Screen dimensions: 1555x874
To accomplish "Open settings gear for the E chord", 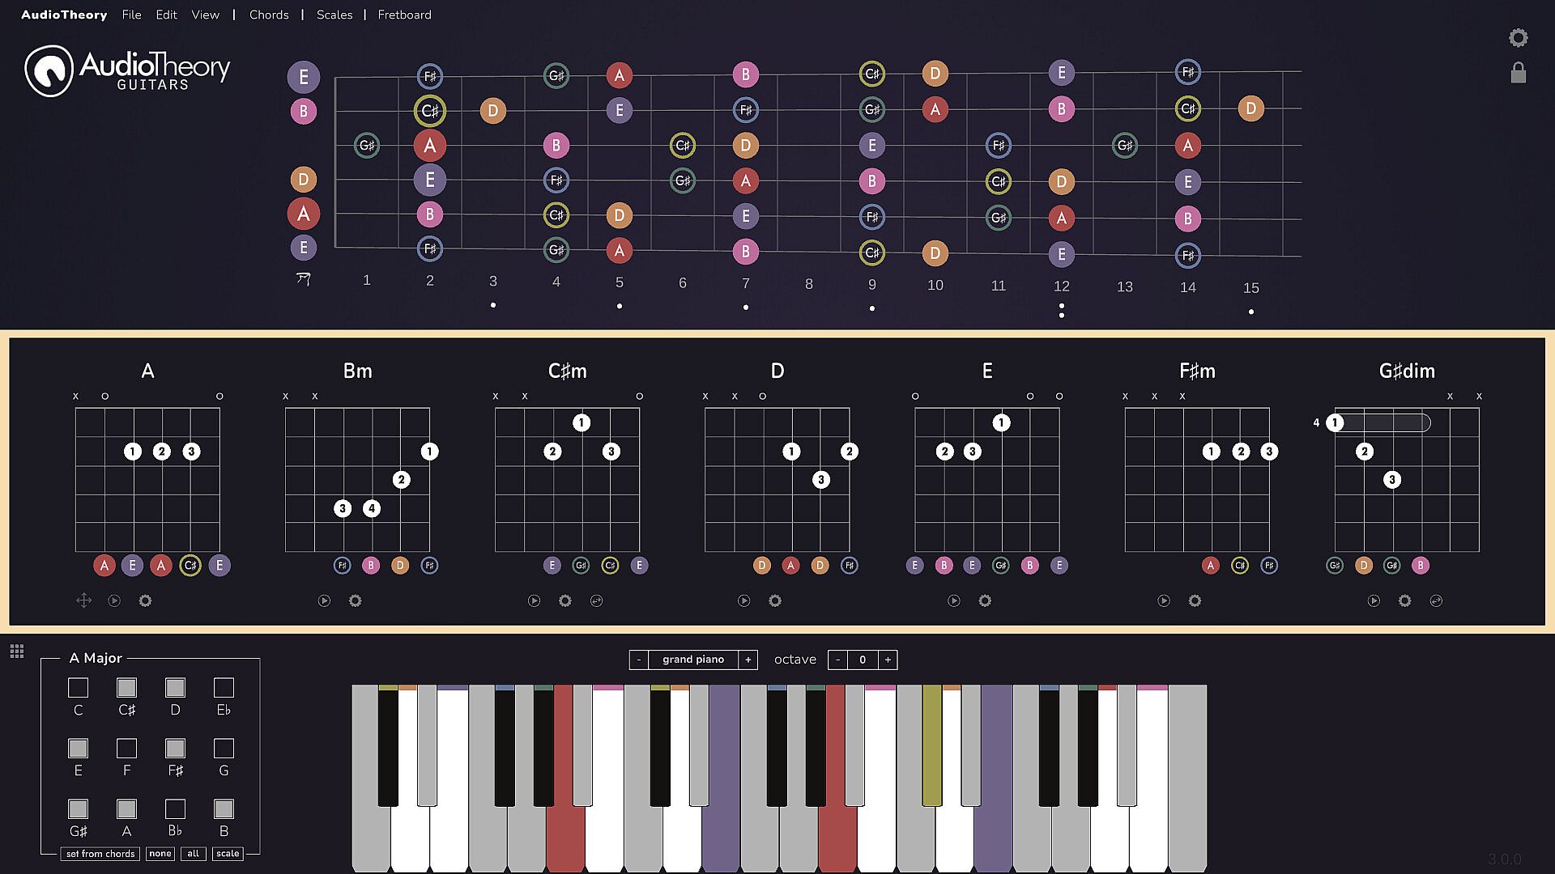I will tap(985, 600).
